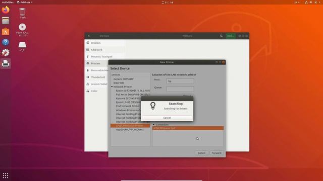Select Keyboard in the Settings sidebar

pyautogui.click(x=104, y=50)
